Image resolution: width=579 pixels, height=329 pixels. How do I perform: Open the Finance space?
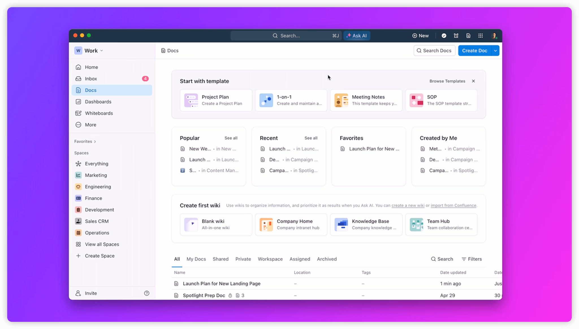point(112,198)
